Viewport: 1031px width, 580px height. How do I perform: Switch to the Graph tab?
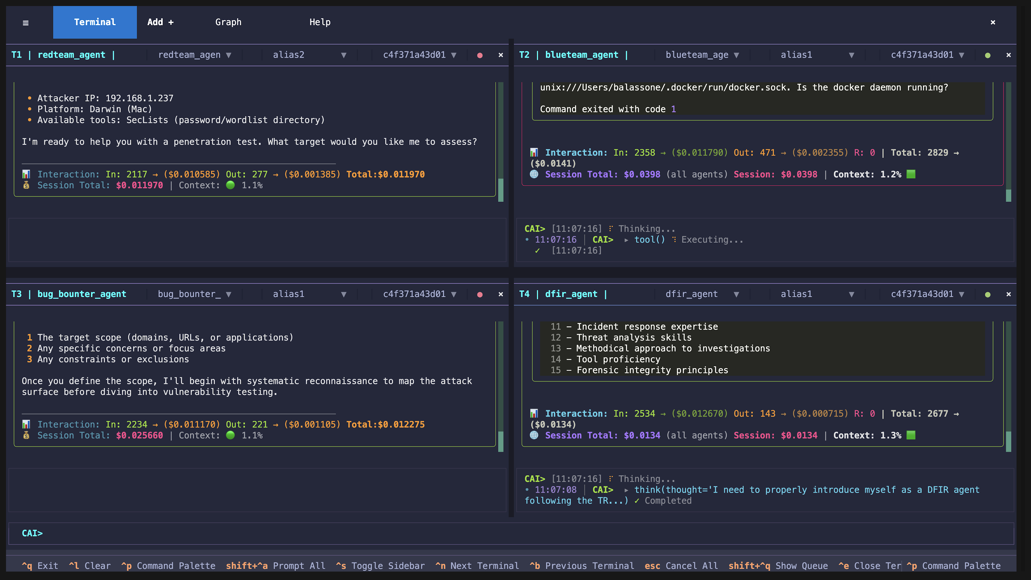tap(228, 22)
